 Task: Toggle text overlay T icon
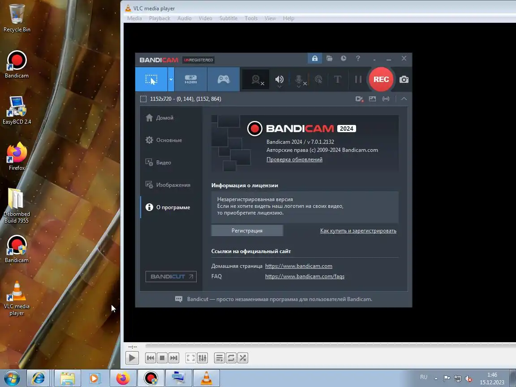[x=337, y=79]
